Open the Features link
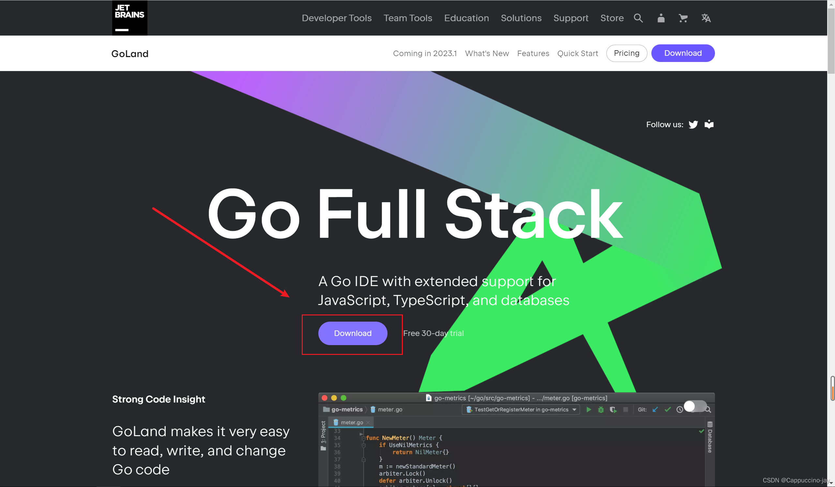The height and width of the screenshot is (487, 835). (x=533, y=53)
